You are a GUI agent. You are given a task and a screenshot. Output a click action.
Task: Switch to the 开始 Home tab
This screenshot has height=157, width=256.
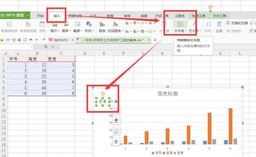click(40, 16)
